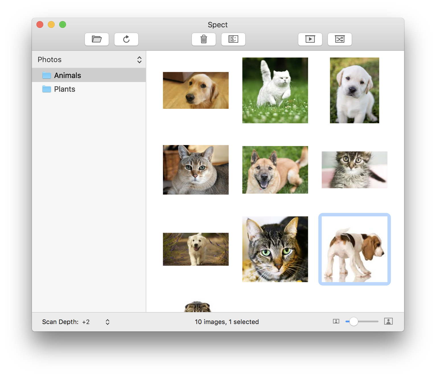Expand the Photos folder popup chevron

tap(139, 60)
